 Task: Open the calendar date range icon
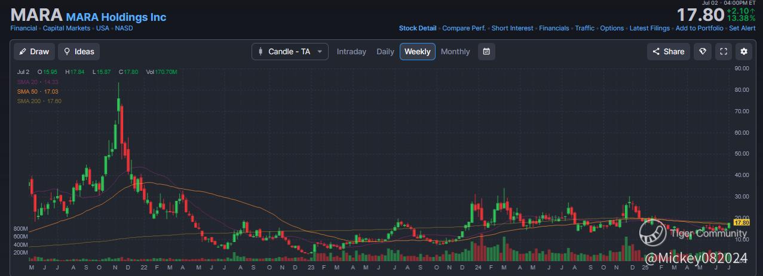486,51
